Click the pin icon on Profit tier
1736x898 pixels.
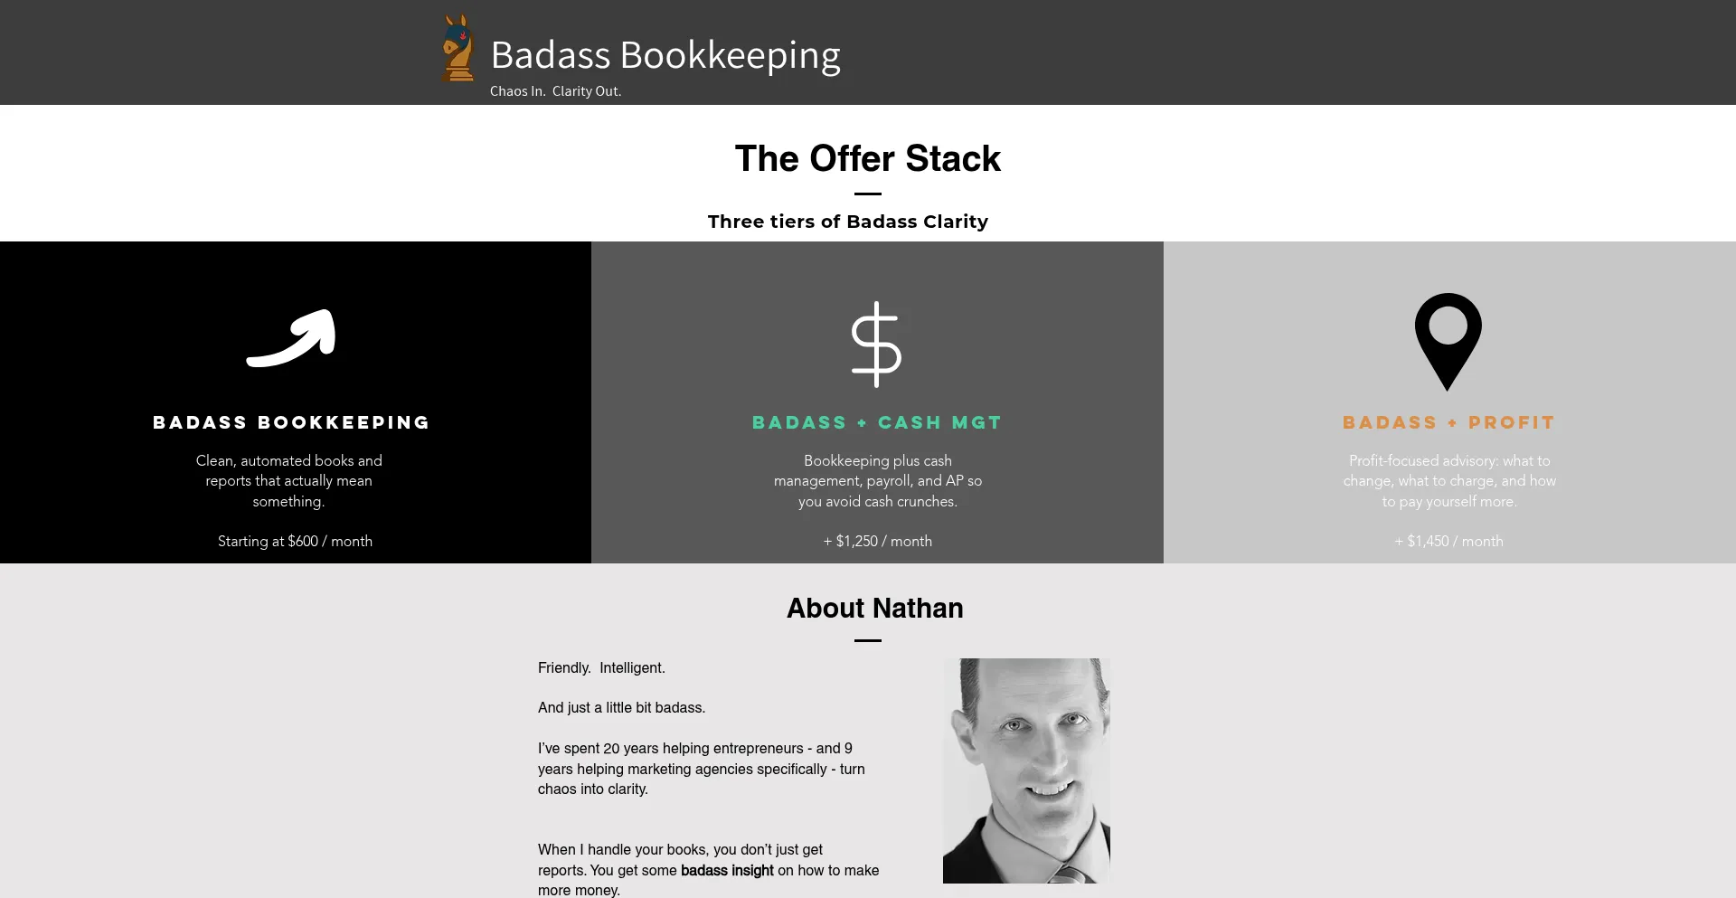[1448, 339]
